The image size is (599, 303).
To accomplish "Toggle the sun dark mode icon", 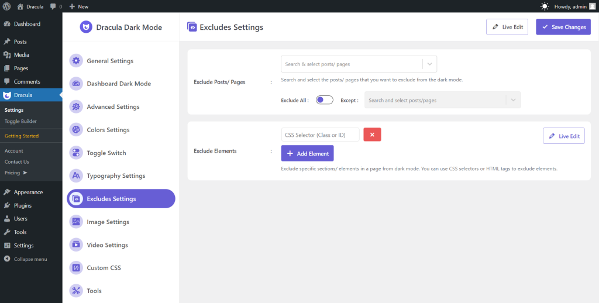I will (545, 6).
